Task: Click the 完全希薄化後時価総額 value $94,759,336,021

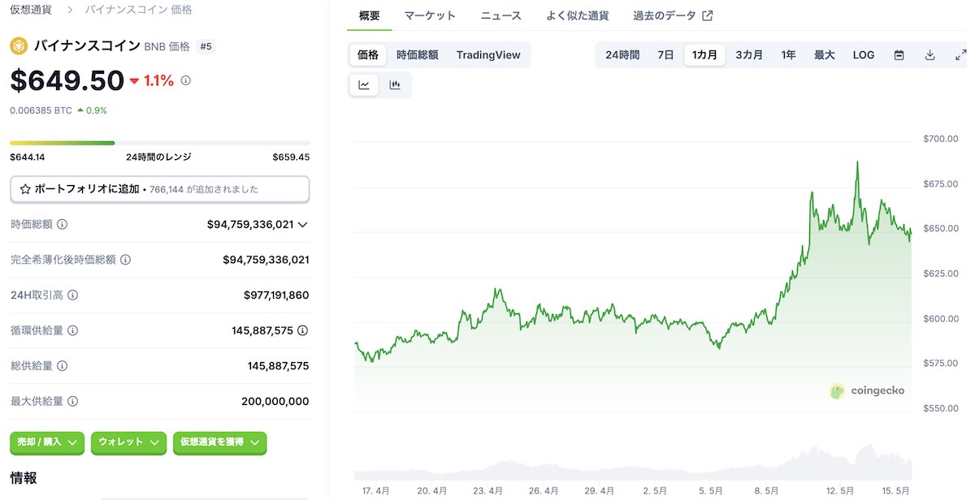Action: click(x=266, y=260)
